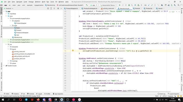
Task: Click the Select Opened File target icon
Action: [x=48, y=8]
